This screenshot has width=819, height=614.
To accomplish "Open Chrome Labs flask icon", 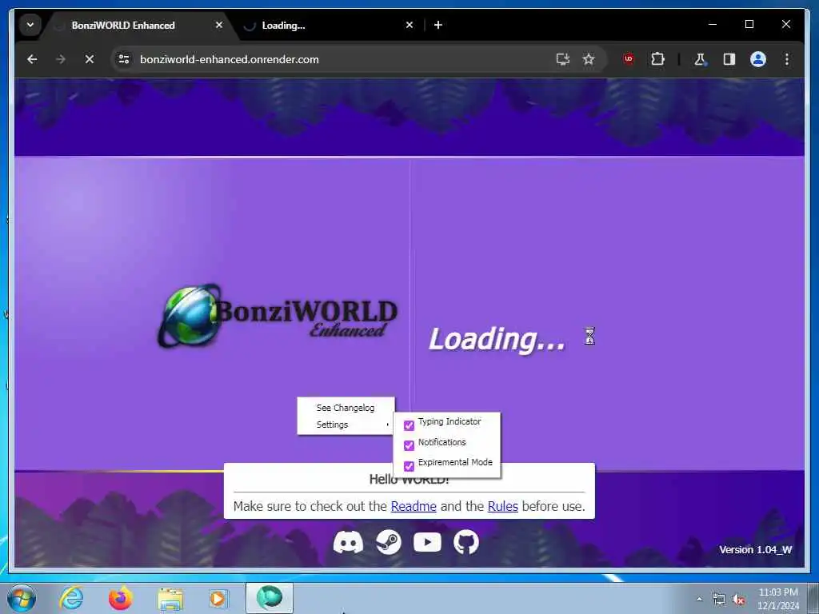I will [x=700, y=59].
